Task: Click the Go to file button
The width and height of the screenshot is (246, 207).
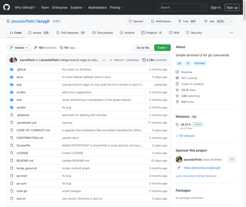Action: (143, 47)
